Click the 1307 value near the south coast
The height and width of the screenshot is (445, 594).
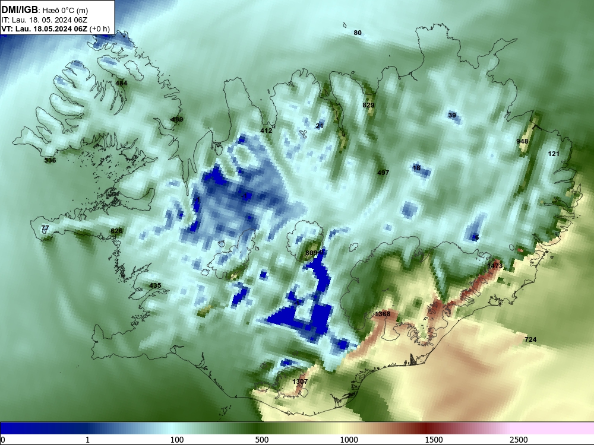pyautogui.click(x=300, y=382)
